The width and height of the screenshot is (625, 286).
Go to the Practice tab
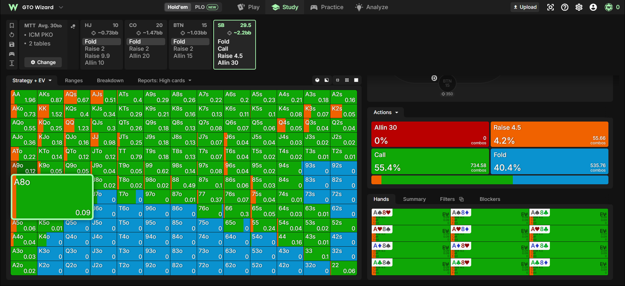point(327,7)
